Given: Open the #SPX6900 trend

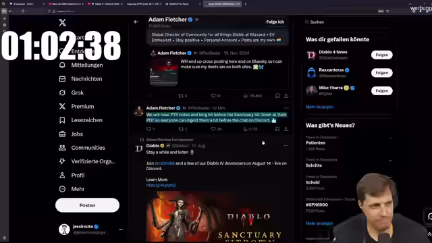Looking at the screenshot, I should pos(317,205).
